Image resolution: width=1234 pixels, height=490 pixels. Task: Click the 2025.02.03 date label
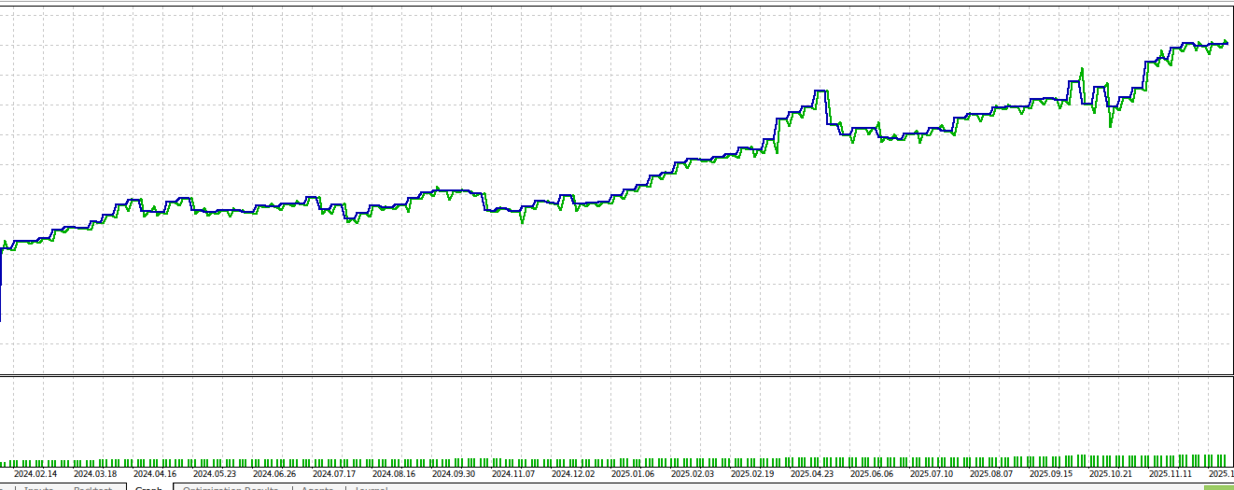click(693, 474)
